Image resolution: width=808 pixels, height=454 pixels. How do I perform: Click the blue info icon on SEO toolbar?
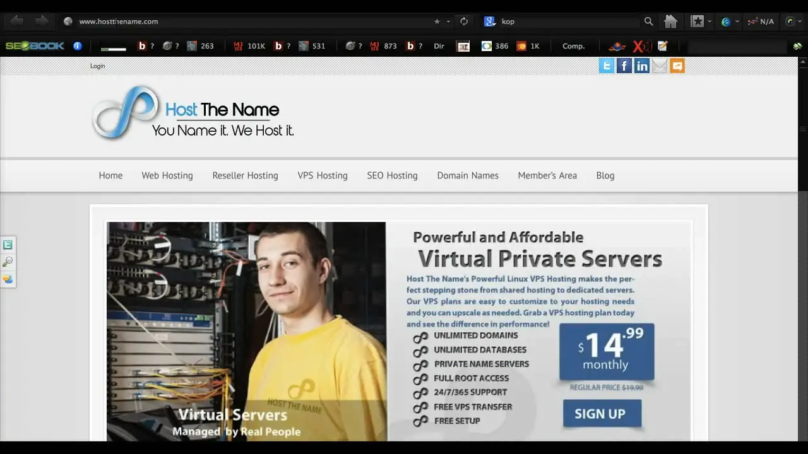(78, 46)
